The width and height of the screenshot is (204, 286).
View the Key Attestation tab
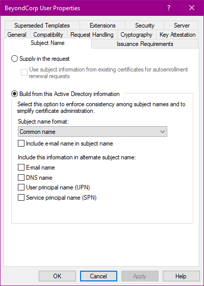177,35
